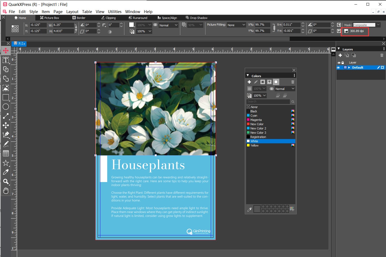
Task: Select Magenta color swatch in list
Action: (270, 120)
